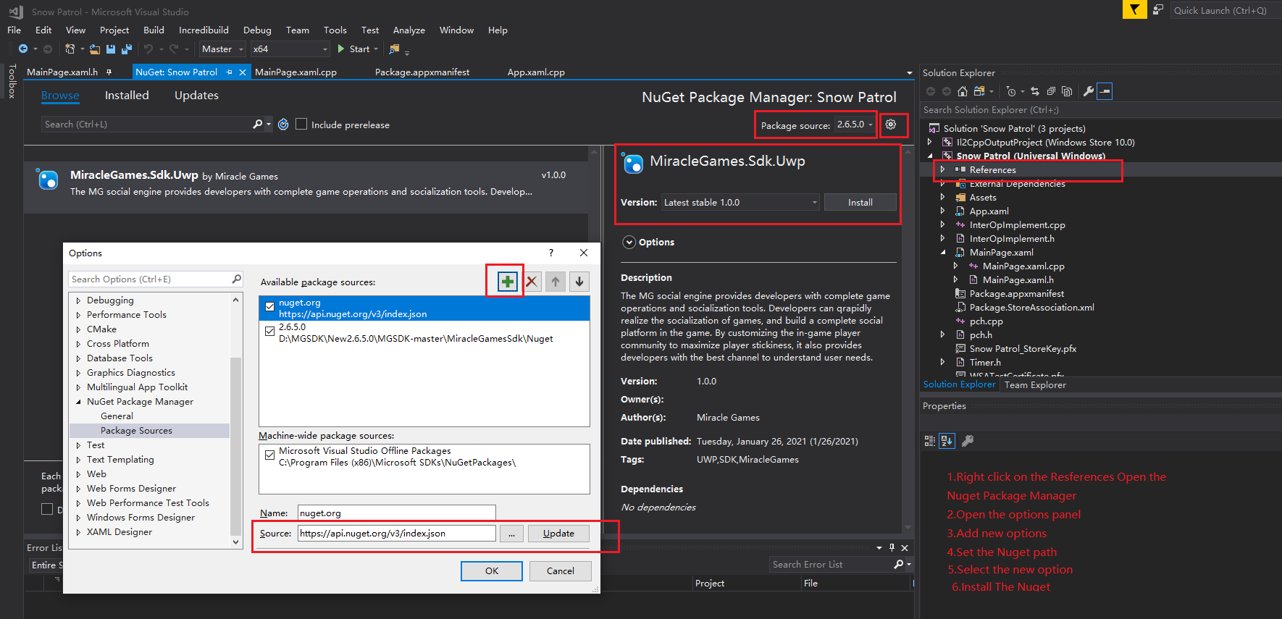Switch to the Installed tab
The image size is (1282, 619).
[x=127, y=96]
